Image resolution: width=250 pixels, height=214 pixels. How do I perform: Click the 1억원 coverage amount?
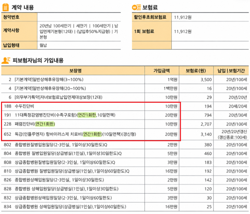point(172,80)
